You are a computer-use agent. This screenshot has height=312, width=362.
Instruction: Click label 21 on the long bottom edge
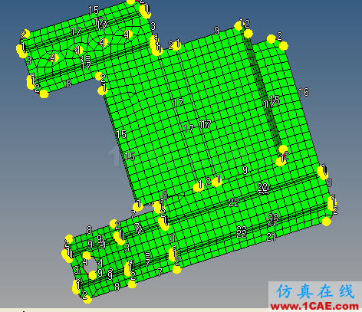coord(271,238)
